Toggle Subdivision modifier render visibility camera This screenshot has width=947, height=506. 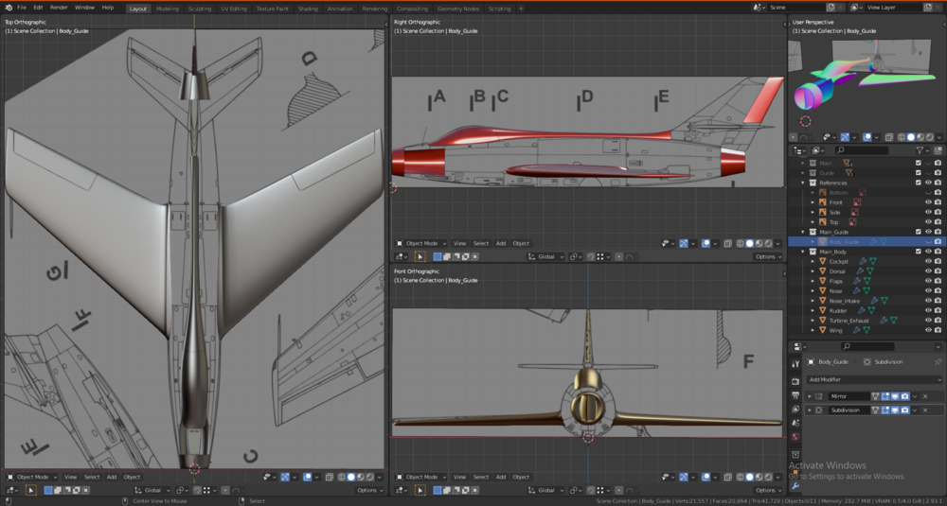tap(905, 410)
